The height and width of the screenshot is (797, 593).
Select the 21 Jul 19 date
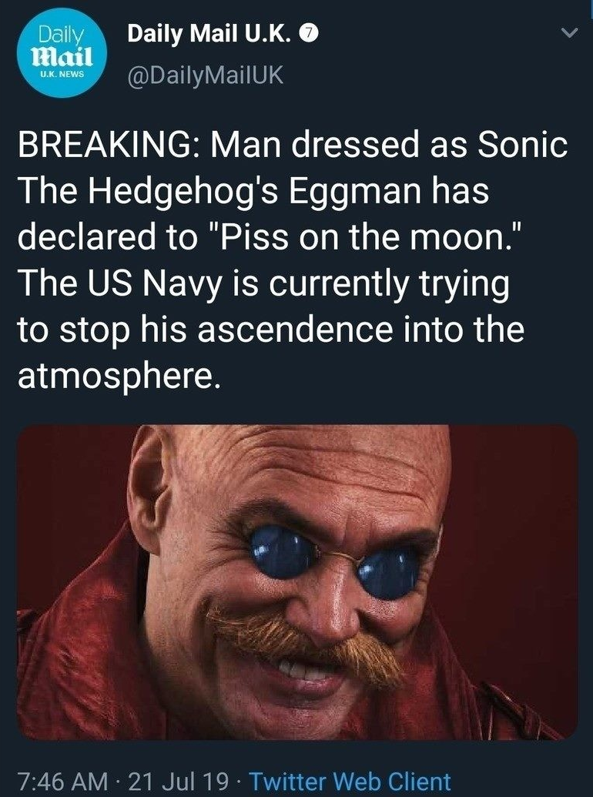[x=178, y=782]
